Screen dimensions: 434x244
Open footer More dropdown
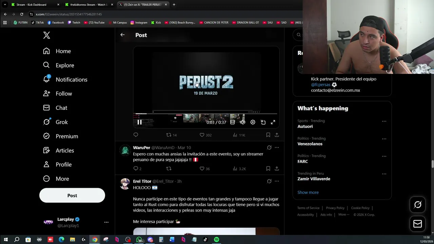[344, 215]
